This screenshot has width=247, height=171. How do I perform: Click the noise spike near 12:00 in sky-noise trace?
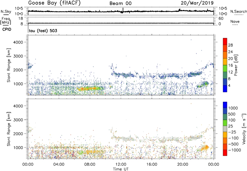pos(123,10)
